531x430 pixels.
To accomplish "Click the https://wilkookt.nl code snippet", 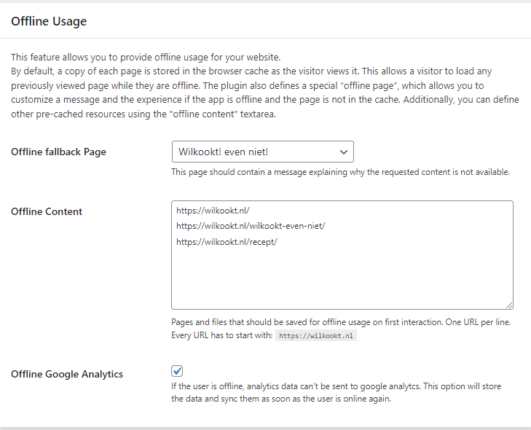I will pyautogui.click(x=316, y=336).
